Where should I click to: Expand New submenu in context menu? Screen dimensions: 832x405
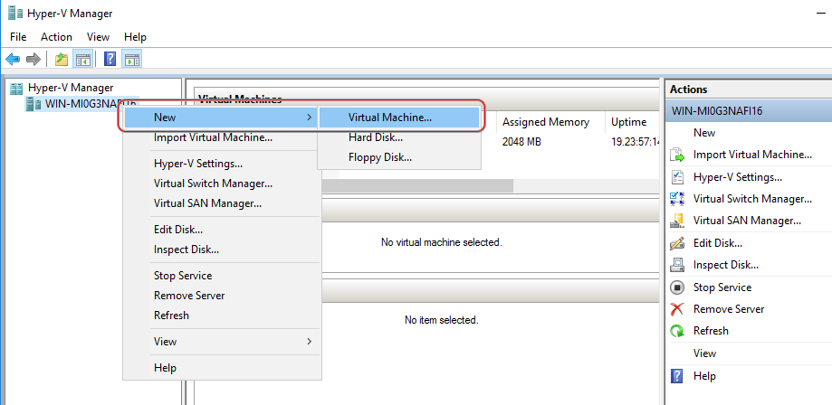[220, 118]
